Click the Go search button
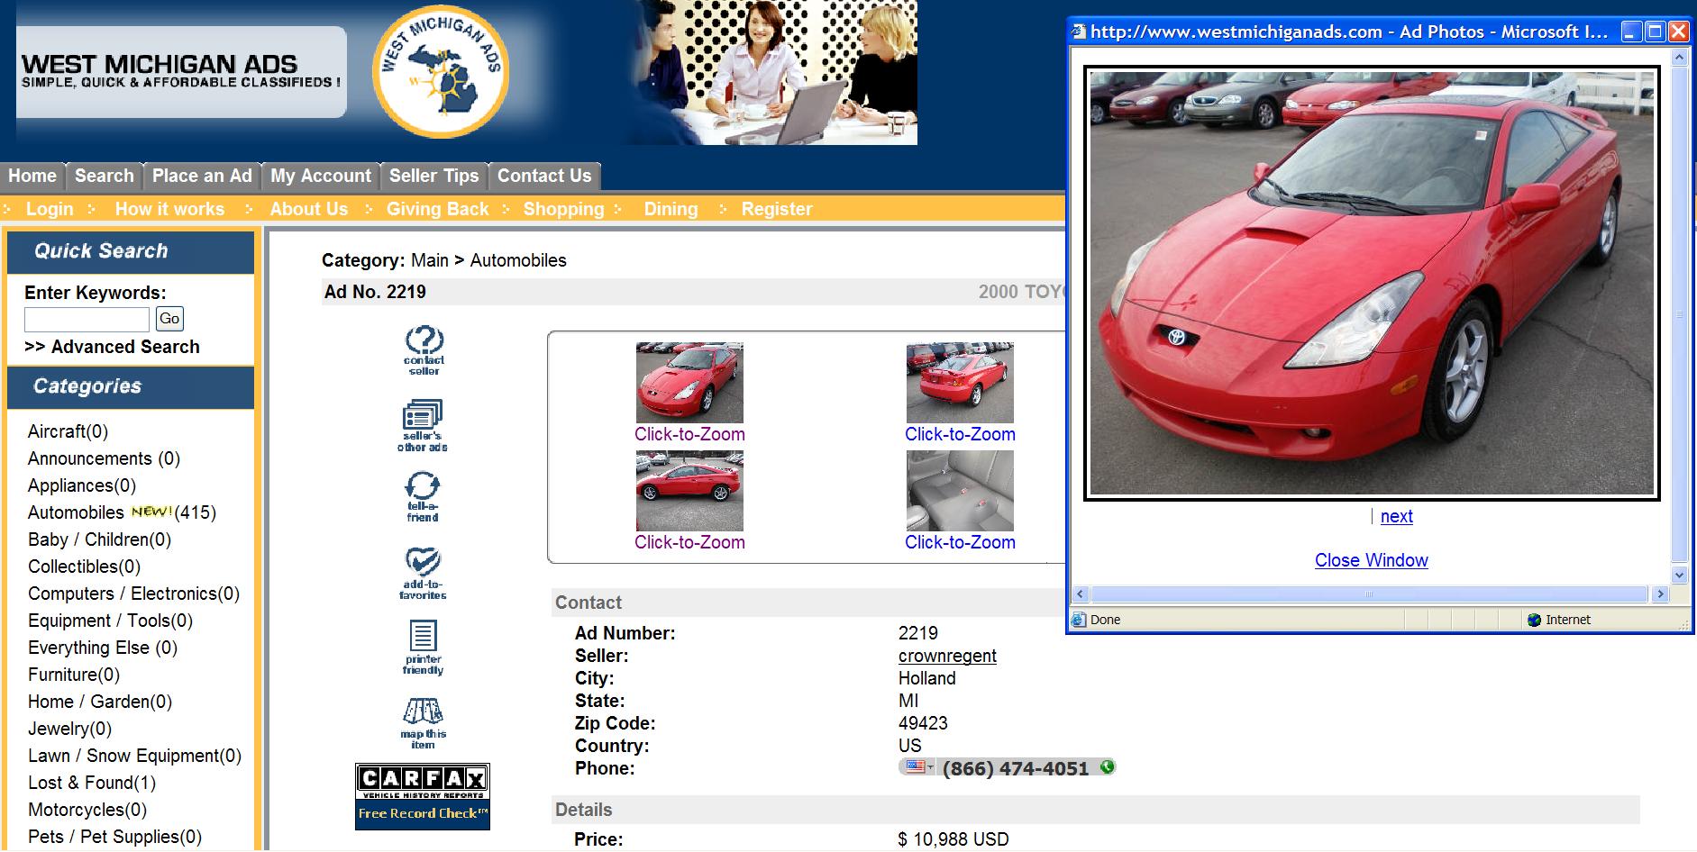 coord(169,319)
